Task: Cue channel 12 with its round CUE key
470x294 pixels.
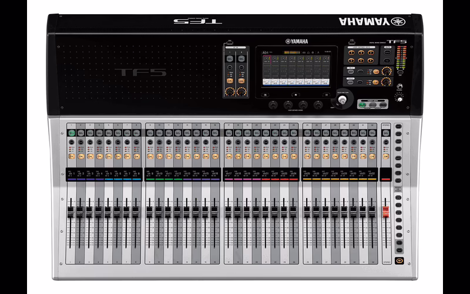Action: (178, 142)
